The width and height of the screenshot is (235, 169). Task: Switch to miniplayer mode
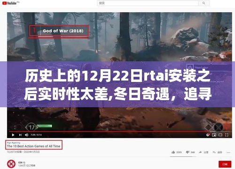click(214, 135)
